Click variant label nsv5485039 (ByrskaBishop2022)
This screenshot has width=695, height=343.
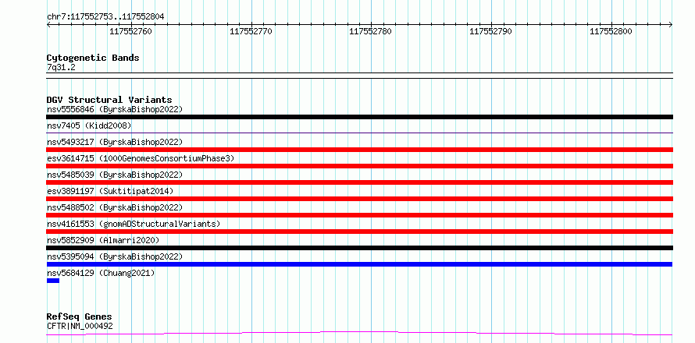(115, 175)
